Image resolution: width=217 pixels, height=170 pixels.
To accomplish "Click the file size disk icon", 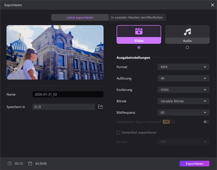I will click(x=30, y=164).
